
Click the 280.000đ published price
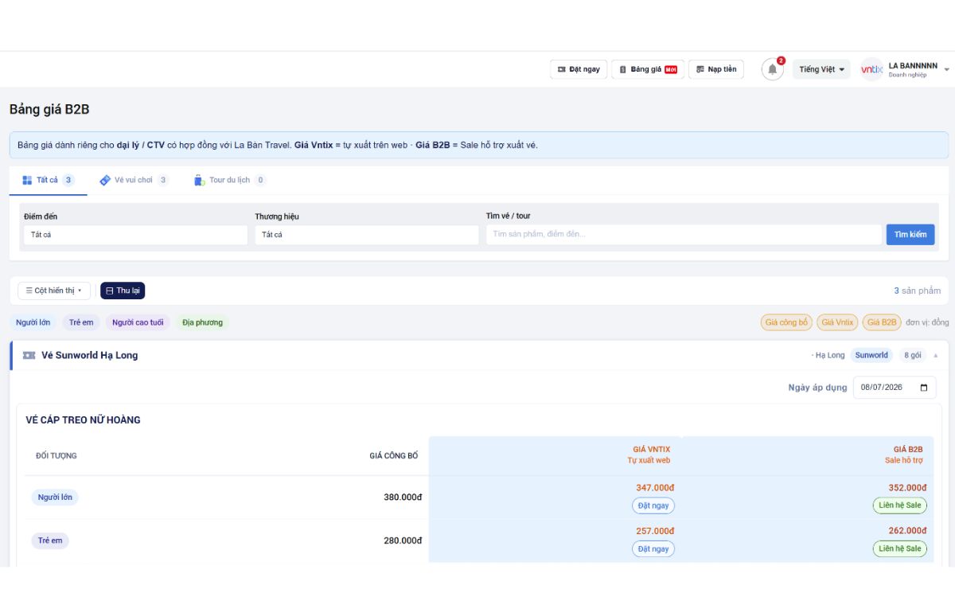[x=403, y=540]
